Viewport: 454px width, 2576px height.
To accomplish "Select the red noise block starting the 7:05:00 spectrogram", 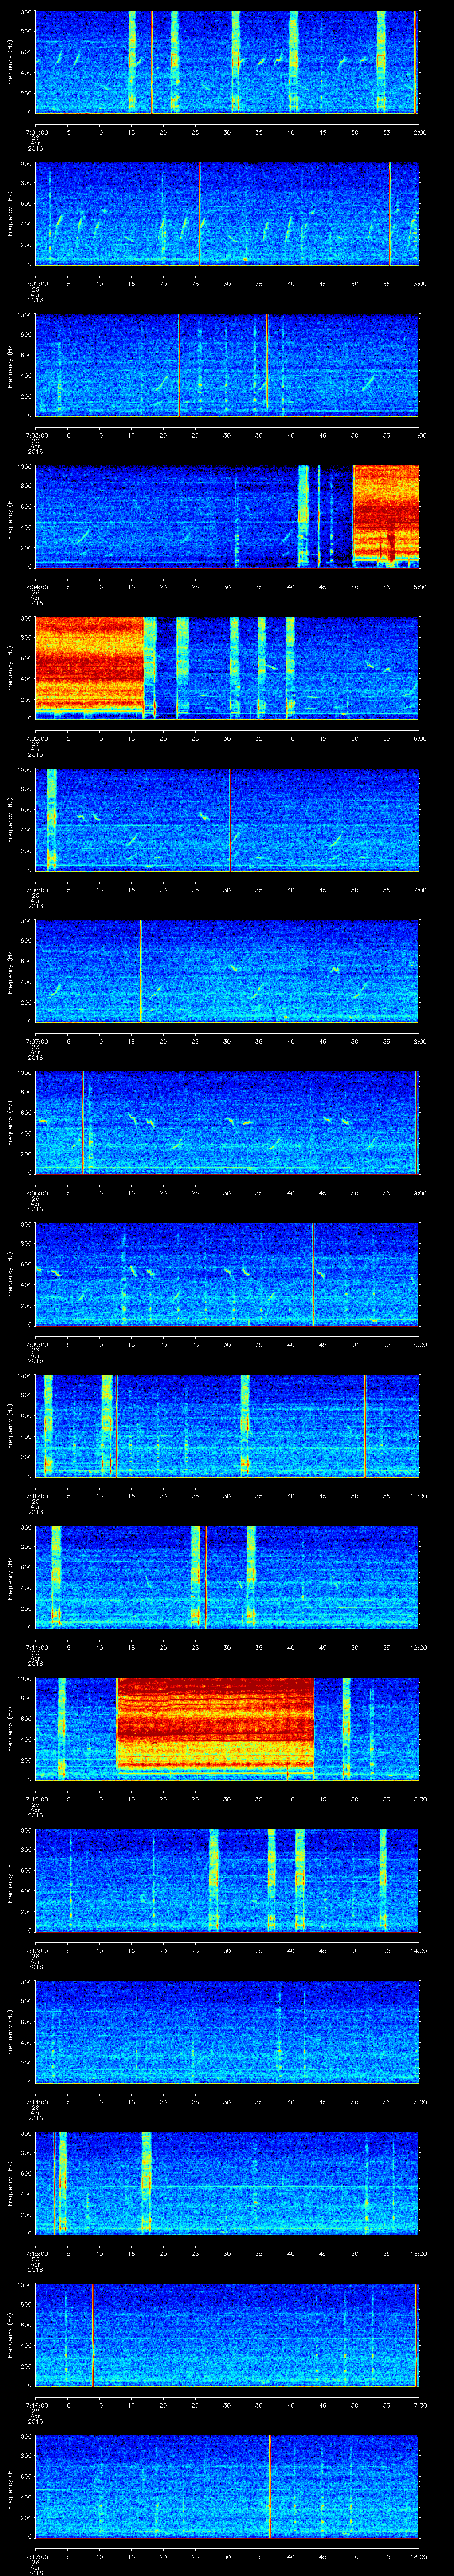I will (x=90, y=666).
